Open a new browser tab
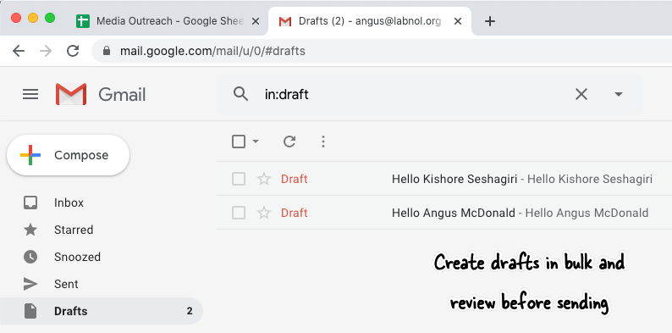Image resolution: width=672 pixels, height=333 pixels. (490, 21)
